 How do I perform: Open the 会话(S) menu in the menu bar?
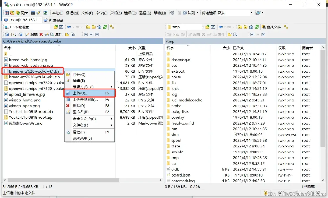click(116, 13)
